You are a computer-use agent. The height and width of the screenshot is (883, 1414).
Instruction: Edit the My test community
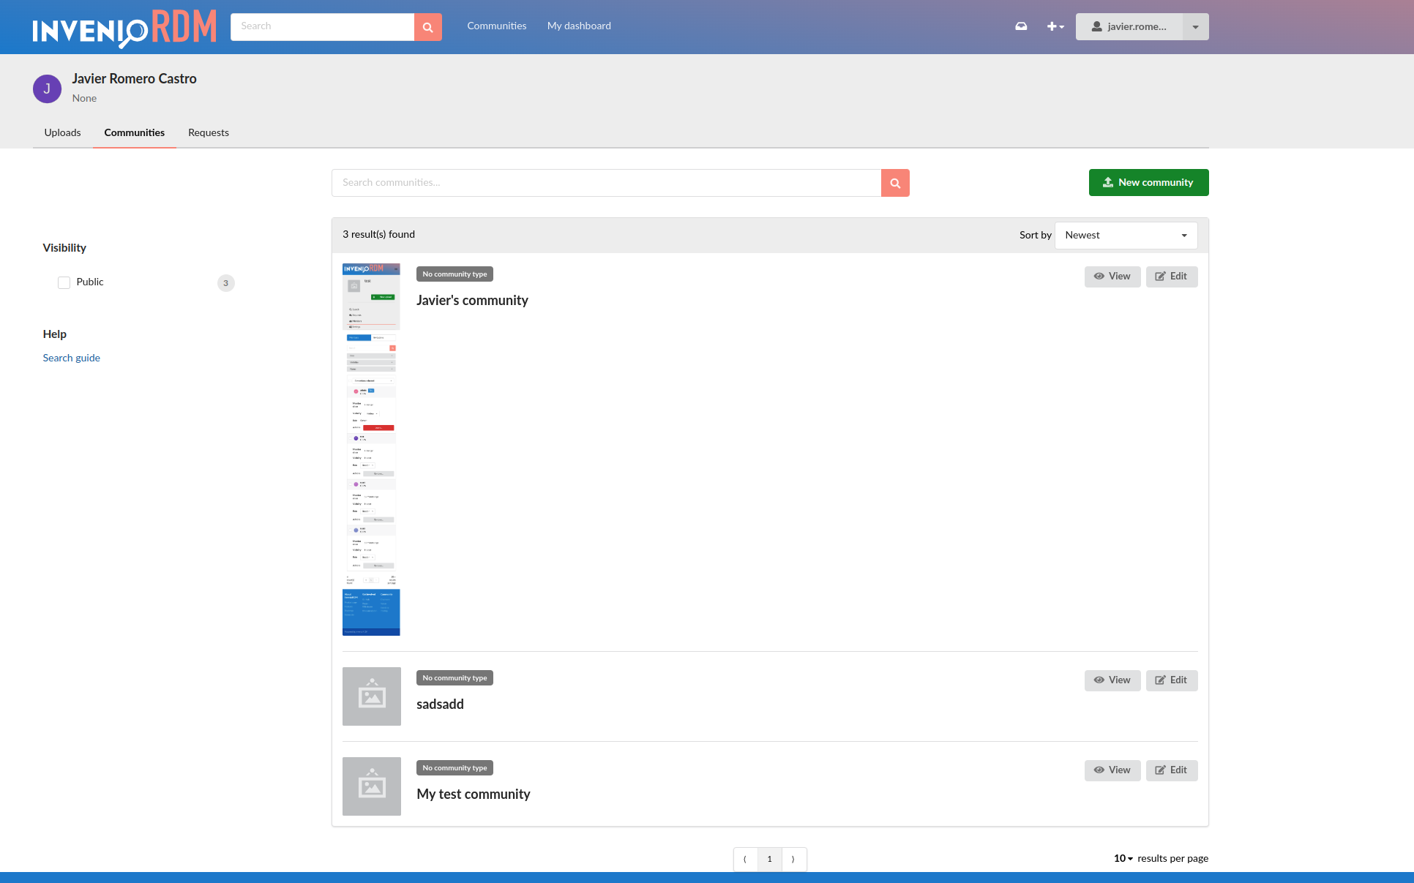coord(1172,770)
